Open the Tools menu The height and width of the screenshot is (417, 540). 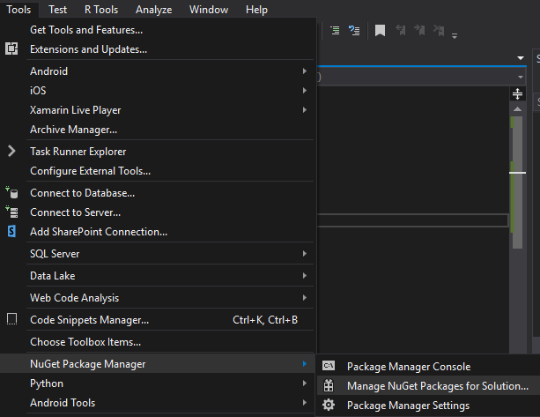[18, 10]
